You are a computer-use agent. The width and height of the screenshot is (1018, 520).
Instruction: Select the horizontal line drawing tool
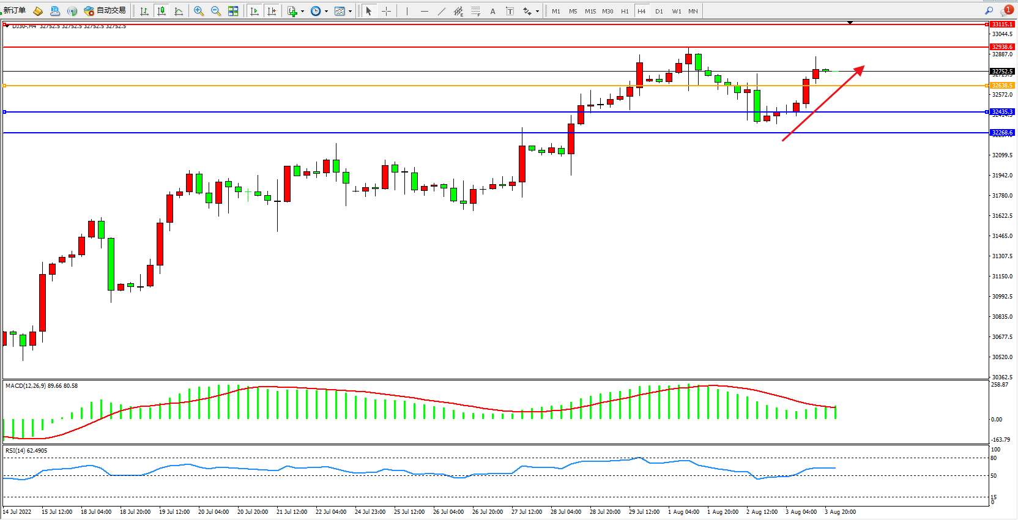pos(424,11)
